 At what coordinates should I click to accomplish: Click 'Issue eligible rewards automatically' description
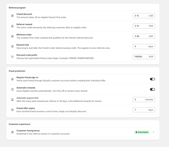click(x=52, y=91)
